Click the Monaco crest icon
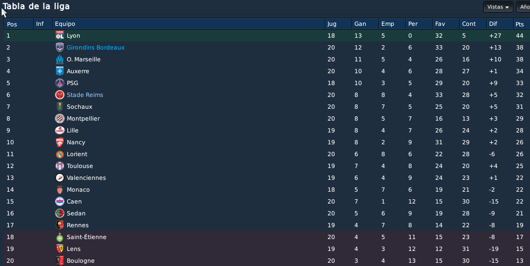 [60, 190]
